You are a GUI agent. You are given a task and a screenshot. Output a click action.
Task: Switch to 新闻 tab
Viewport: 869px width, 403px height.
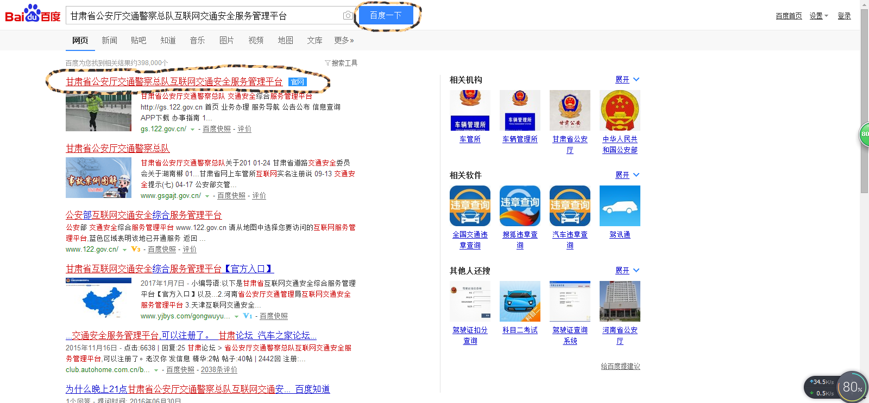[x=109, y=40]
